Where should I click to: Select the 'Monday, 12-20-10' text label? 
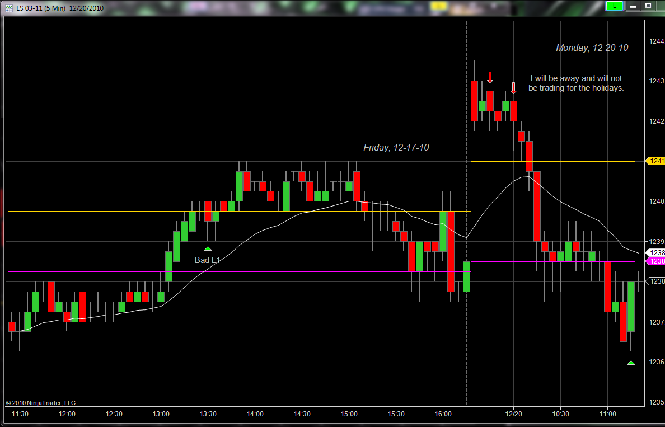tap(592, 48)
